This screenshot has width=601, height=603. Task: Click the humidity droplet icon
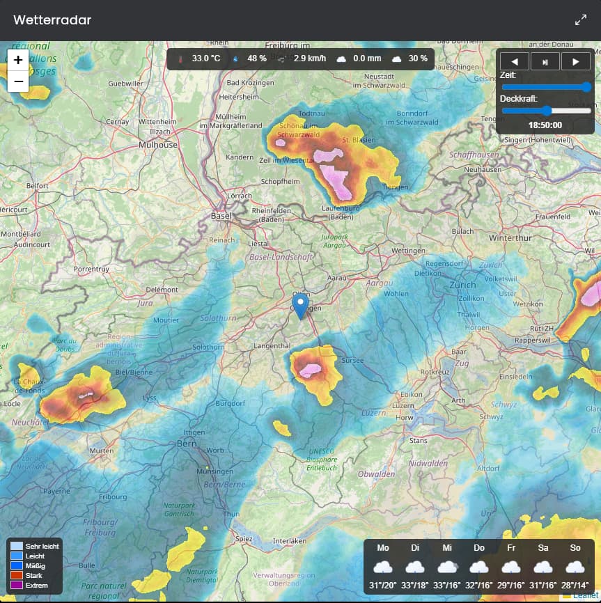click(x=235, y=59)
